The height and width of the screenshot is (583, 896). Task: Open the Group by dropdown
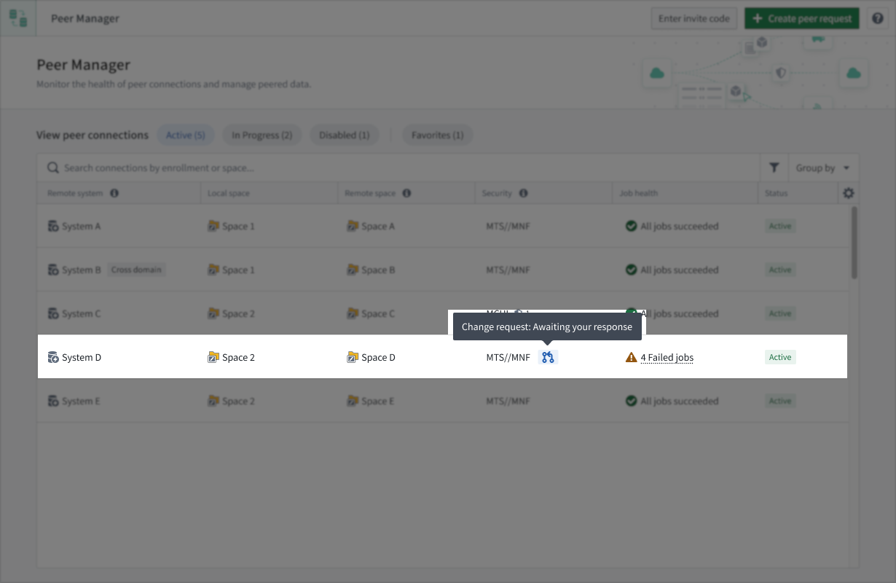[x=822, y=168]
